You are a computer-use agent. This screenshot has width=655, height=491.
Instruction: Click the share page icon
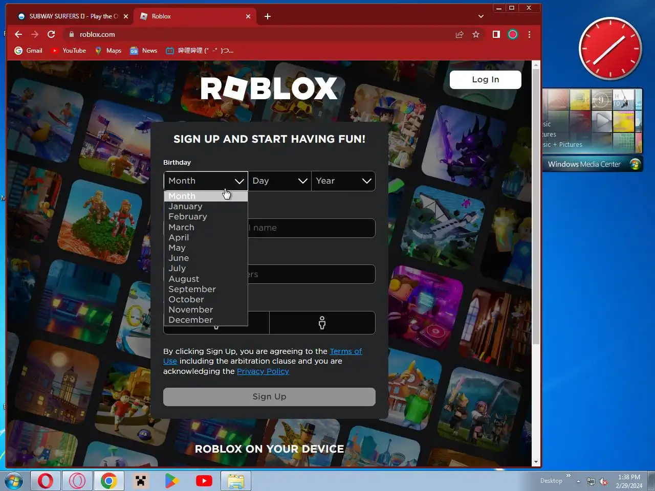[460, 34]
